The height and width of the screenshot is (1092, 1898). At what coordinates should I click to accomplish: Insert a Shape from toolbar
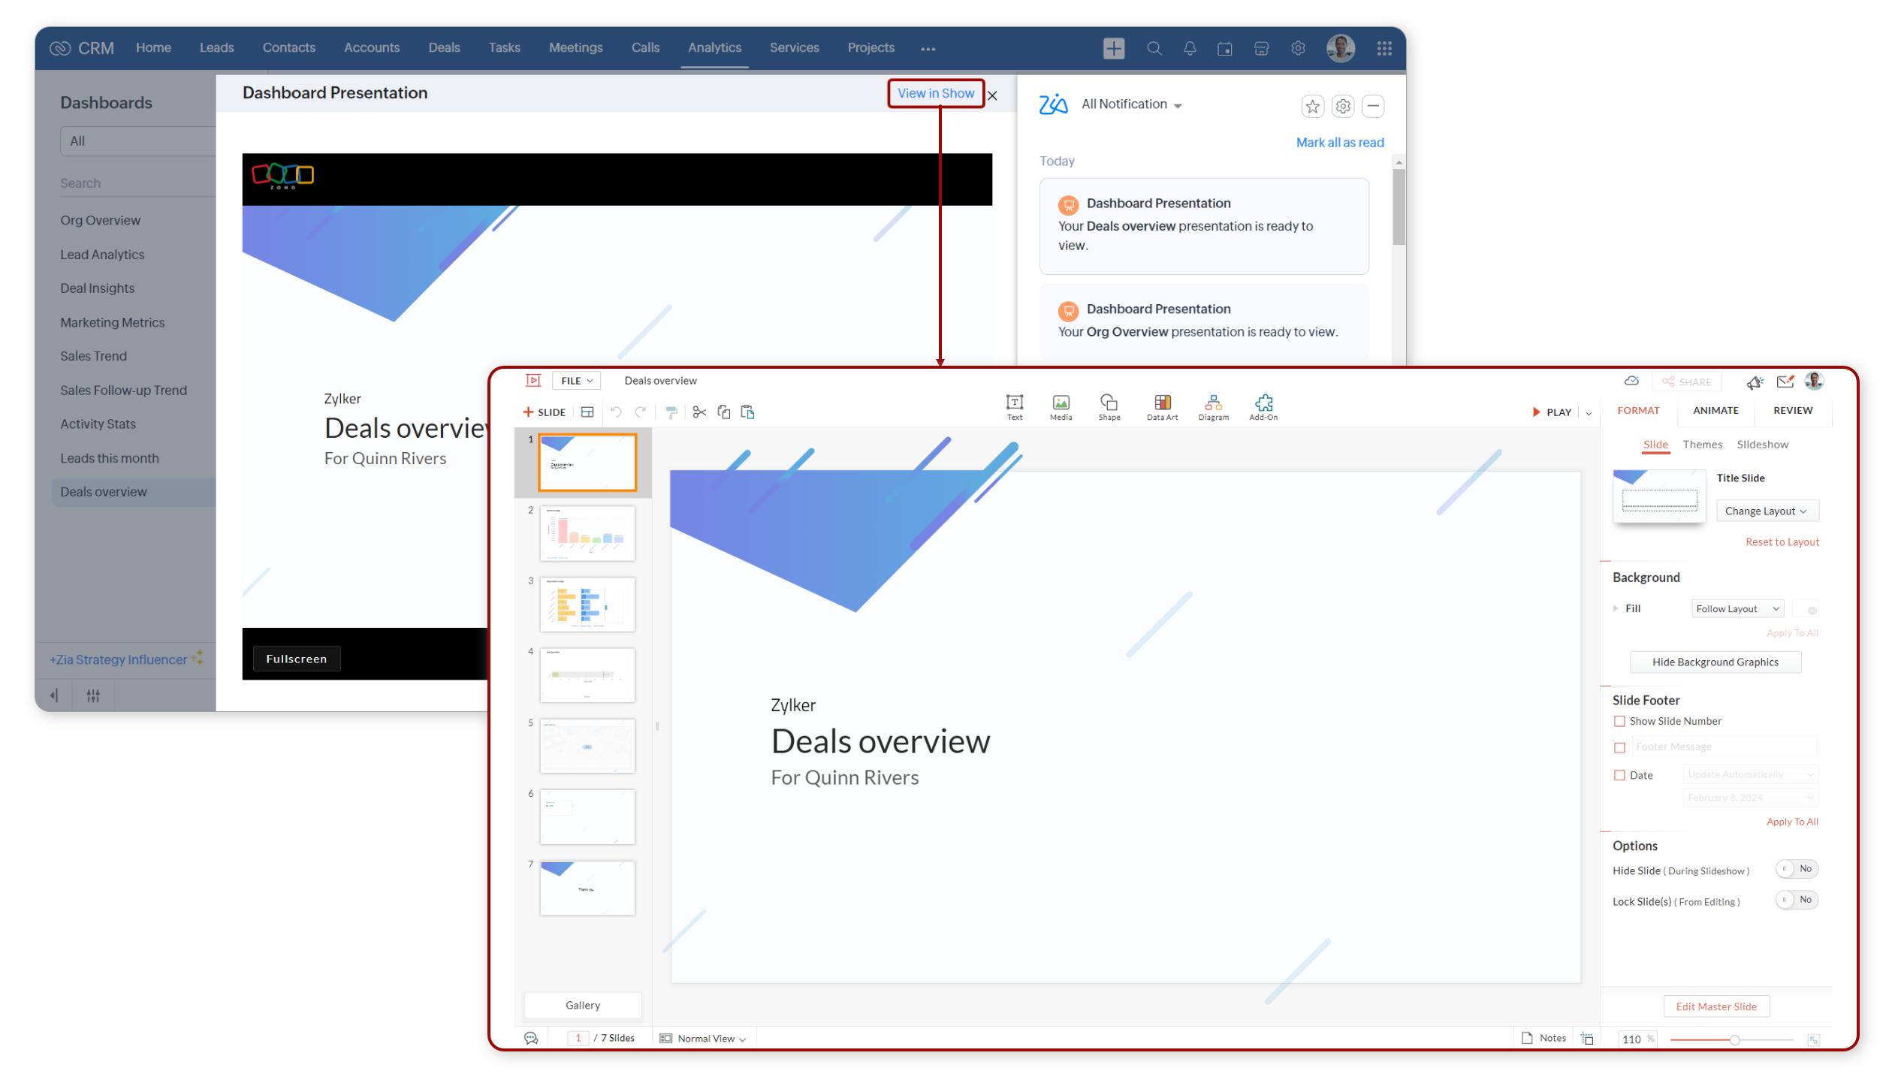[x=1108, y=403]
